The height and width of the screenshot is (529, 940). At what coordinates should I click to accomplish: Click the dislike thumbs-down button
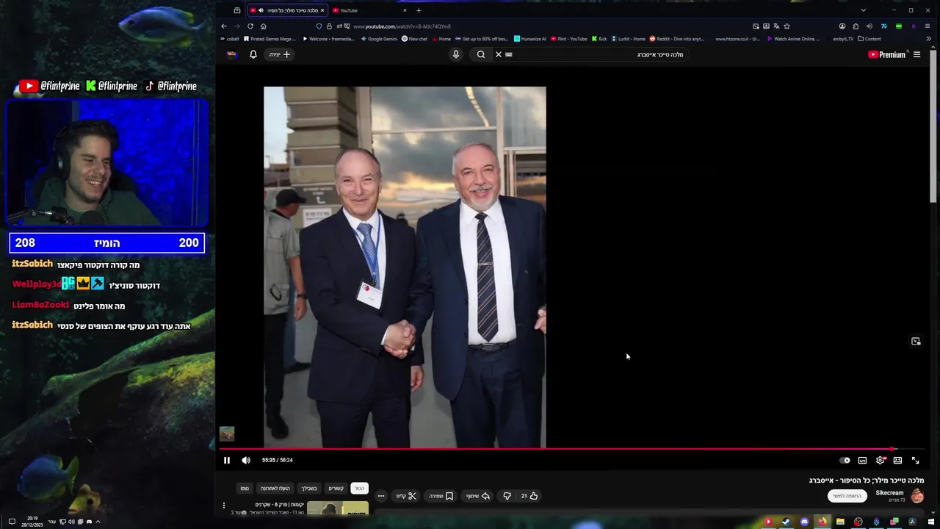coord(507,496)
